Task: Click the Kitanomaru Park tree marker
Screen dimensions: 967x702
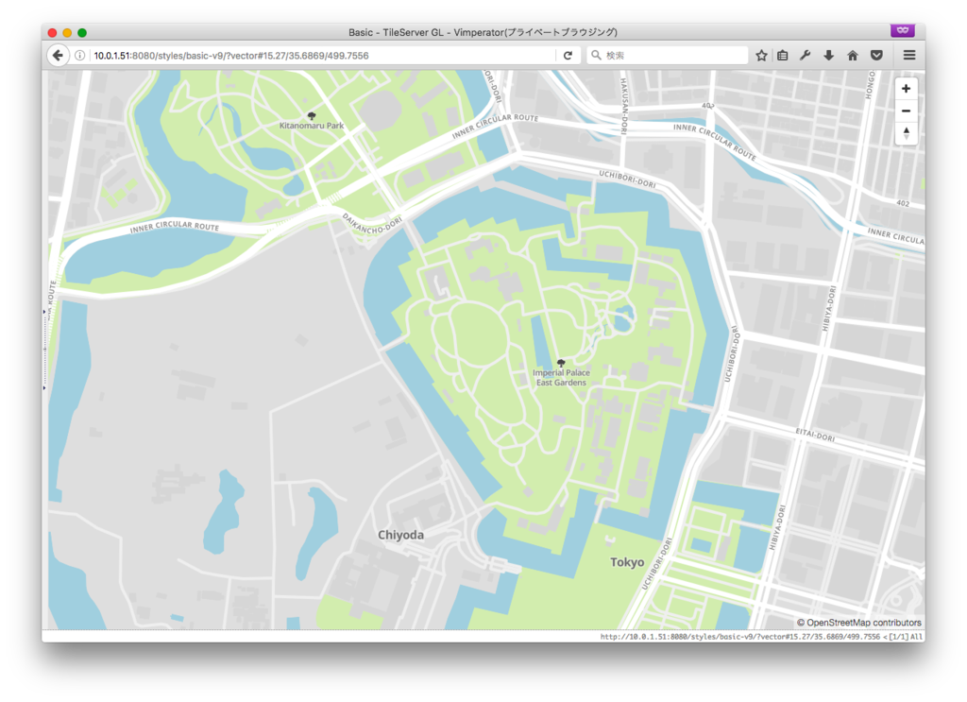Action: point(312,116)
